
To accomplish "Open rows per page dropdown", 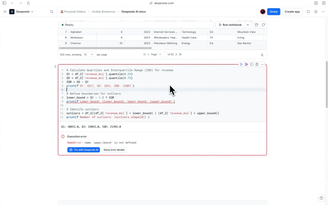I will [89, 55].
